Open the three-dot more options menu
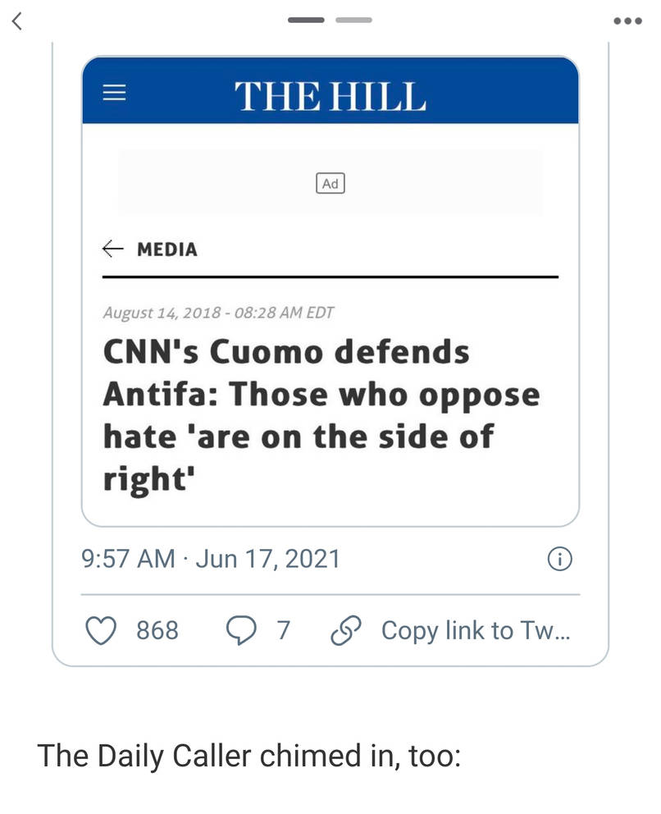Image resolution: width=661 pixels, height=814 pixels. tap(628, 21)
